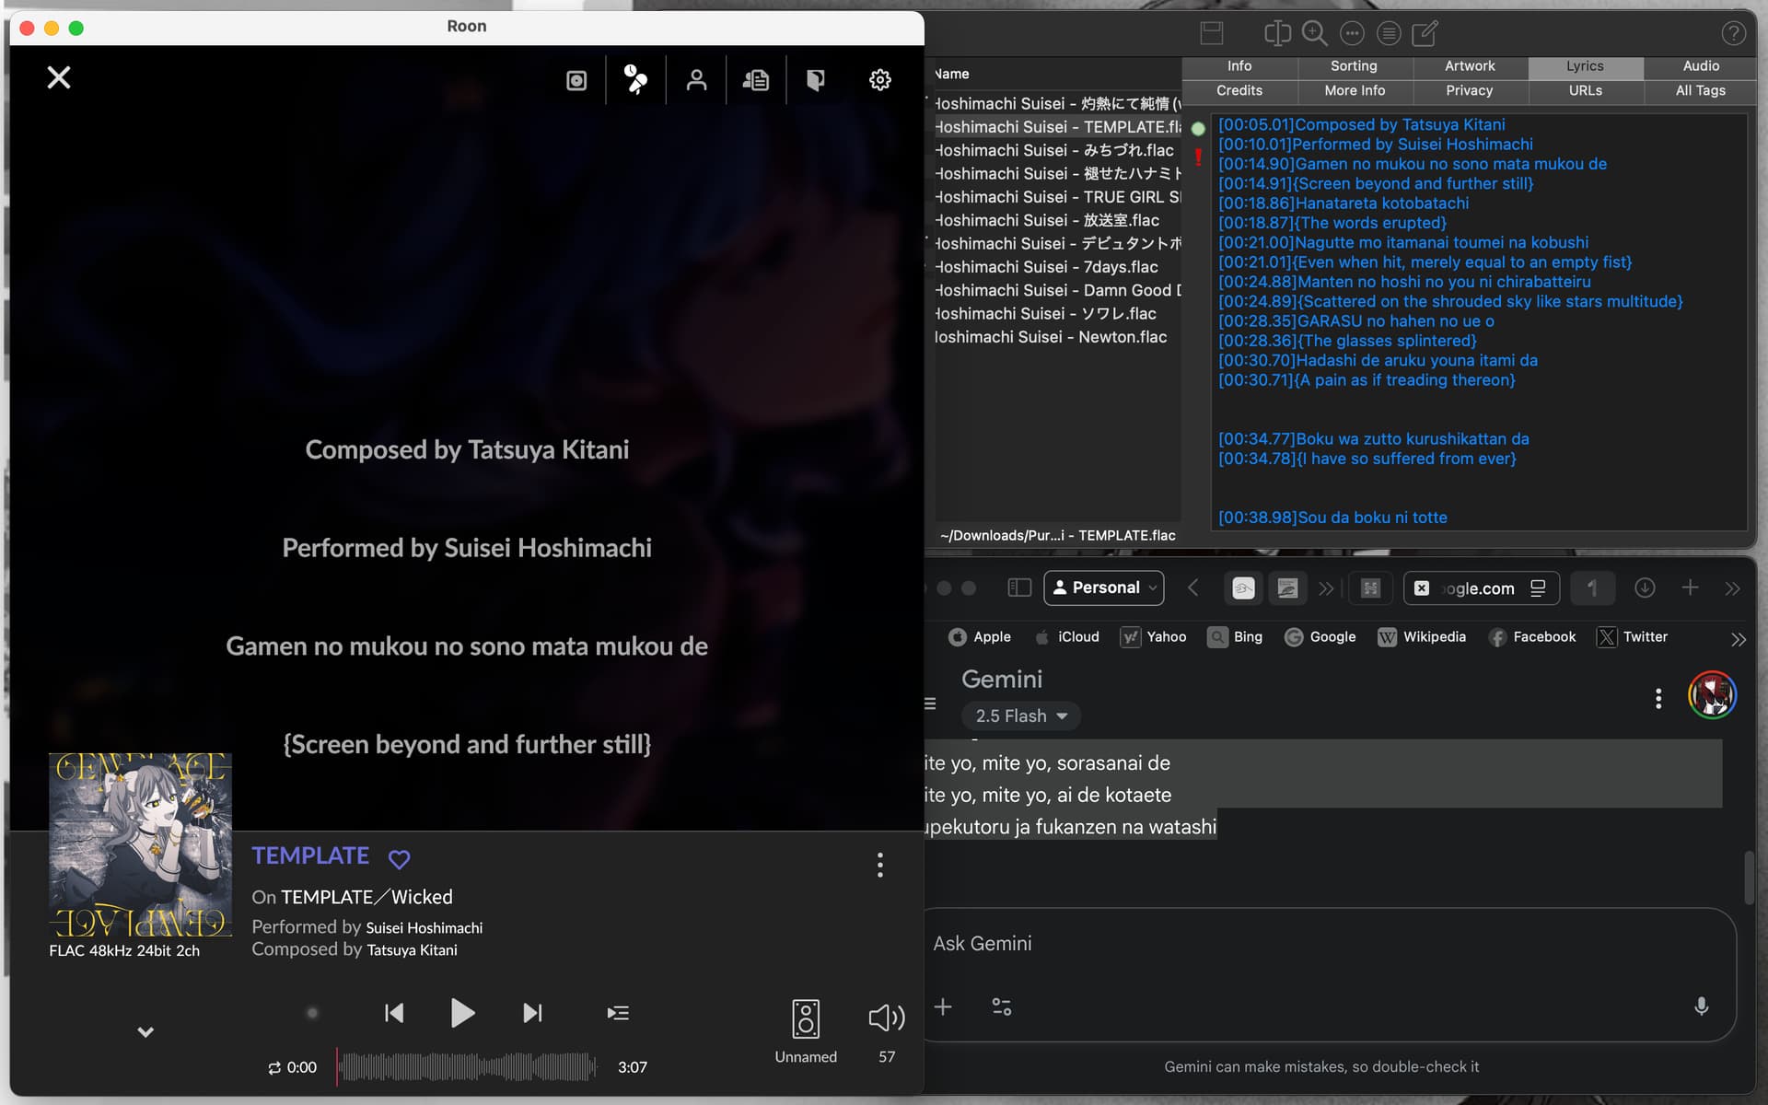The height and width of the screenshot is (1105, 1768).
Task: Toggle the Safari sidebar button
Action: (1018, 587)
